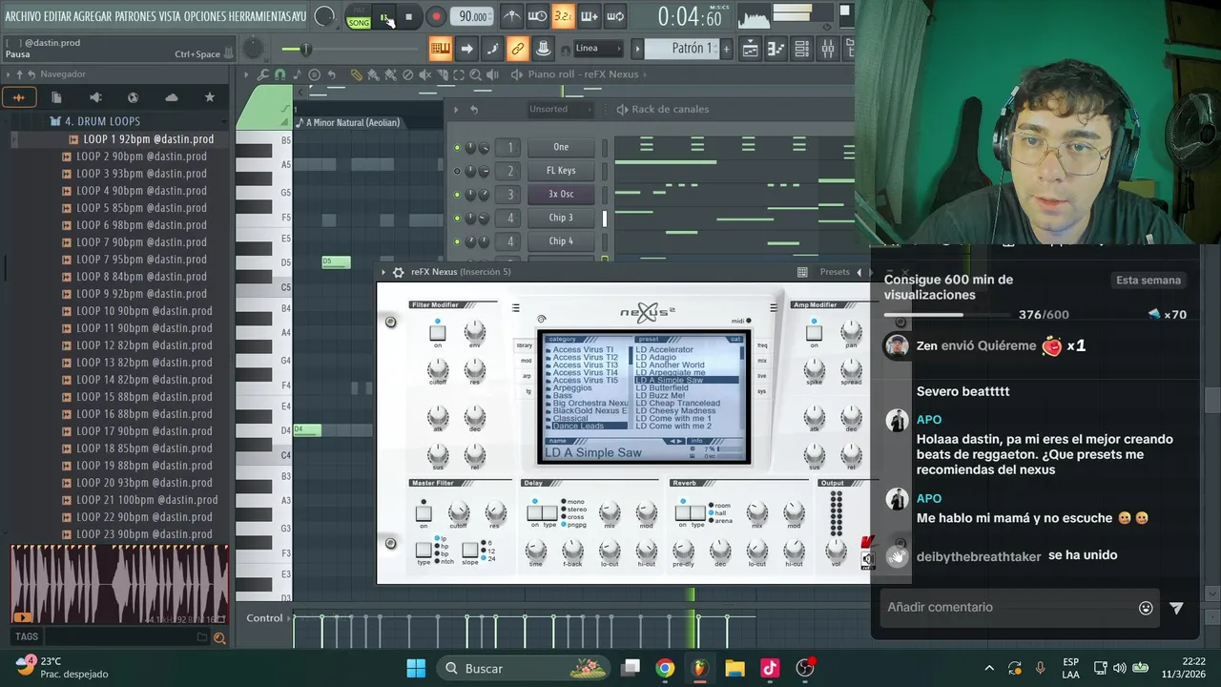Click the 90.000 tempo field
1221x687 pixels.
point(473,16)
